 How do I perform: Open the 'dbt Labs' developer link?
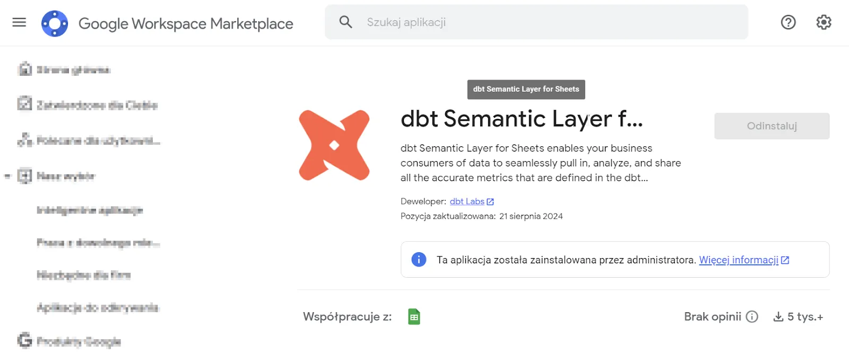[x=467, y=201]
